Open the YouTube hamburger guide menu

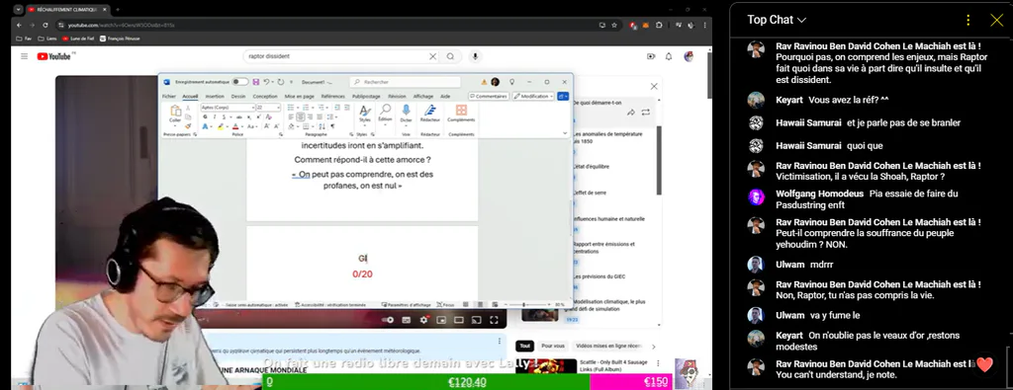24,56
